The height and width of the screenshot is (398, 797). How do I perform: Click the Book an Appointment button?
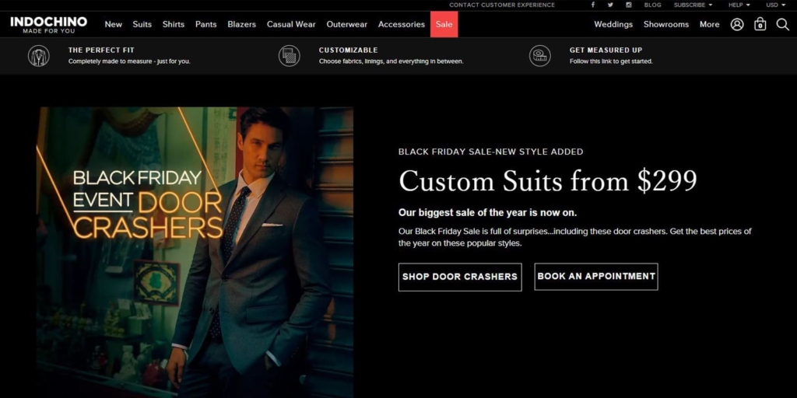pos(596,277)
